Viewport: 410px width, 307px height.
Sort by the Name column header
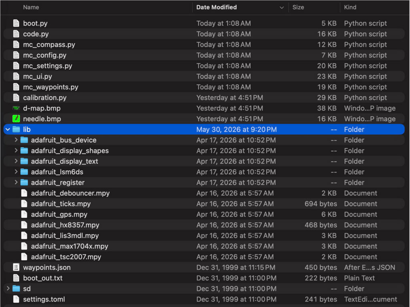click(x=31, y=7)
